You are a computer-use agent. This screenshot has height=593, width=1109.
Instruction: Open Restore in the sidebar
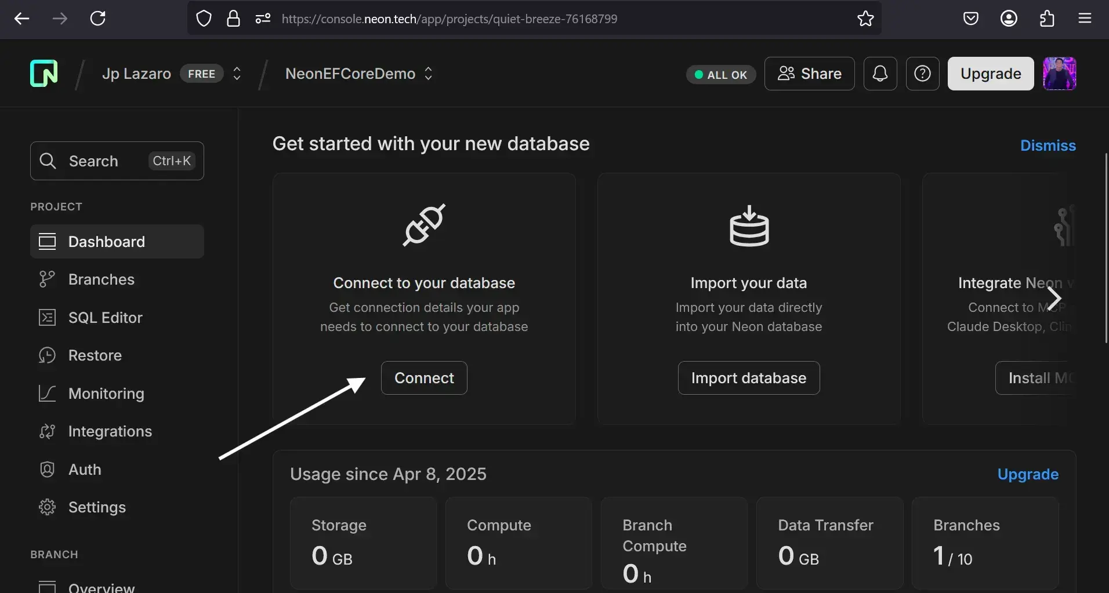(x=117, y=355)
